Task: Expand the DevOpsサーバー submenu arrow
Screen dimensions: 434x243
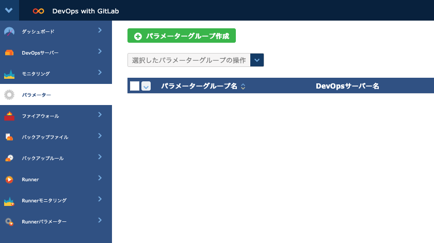Action: click(x=100, y=51)
